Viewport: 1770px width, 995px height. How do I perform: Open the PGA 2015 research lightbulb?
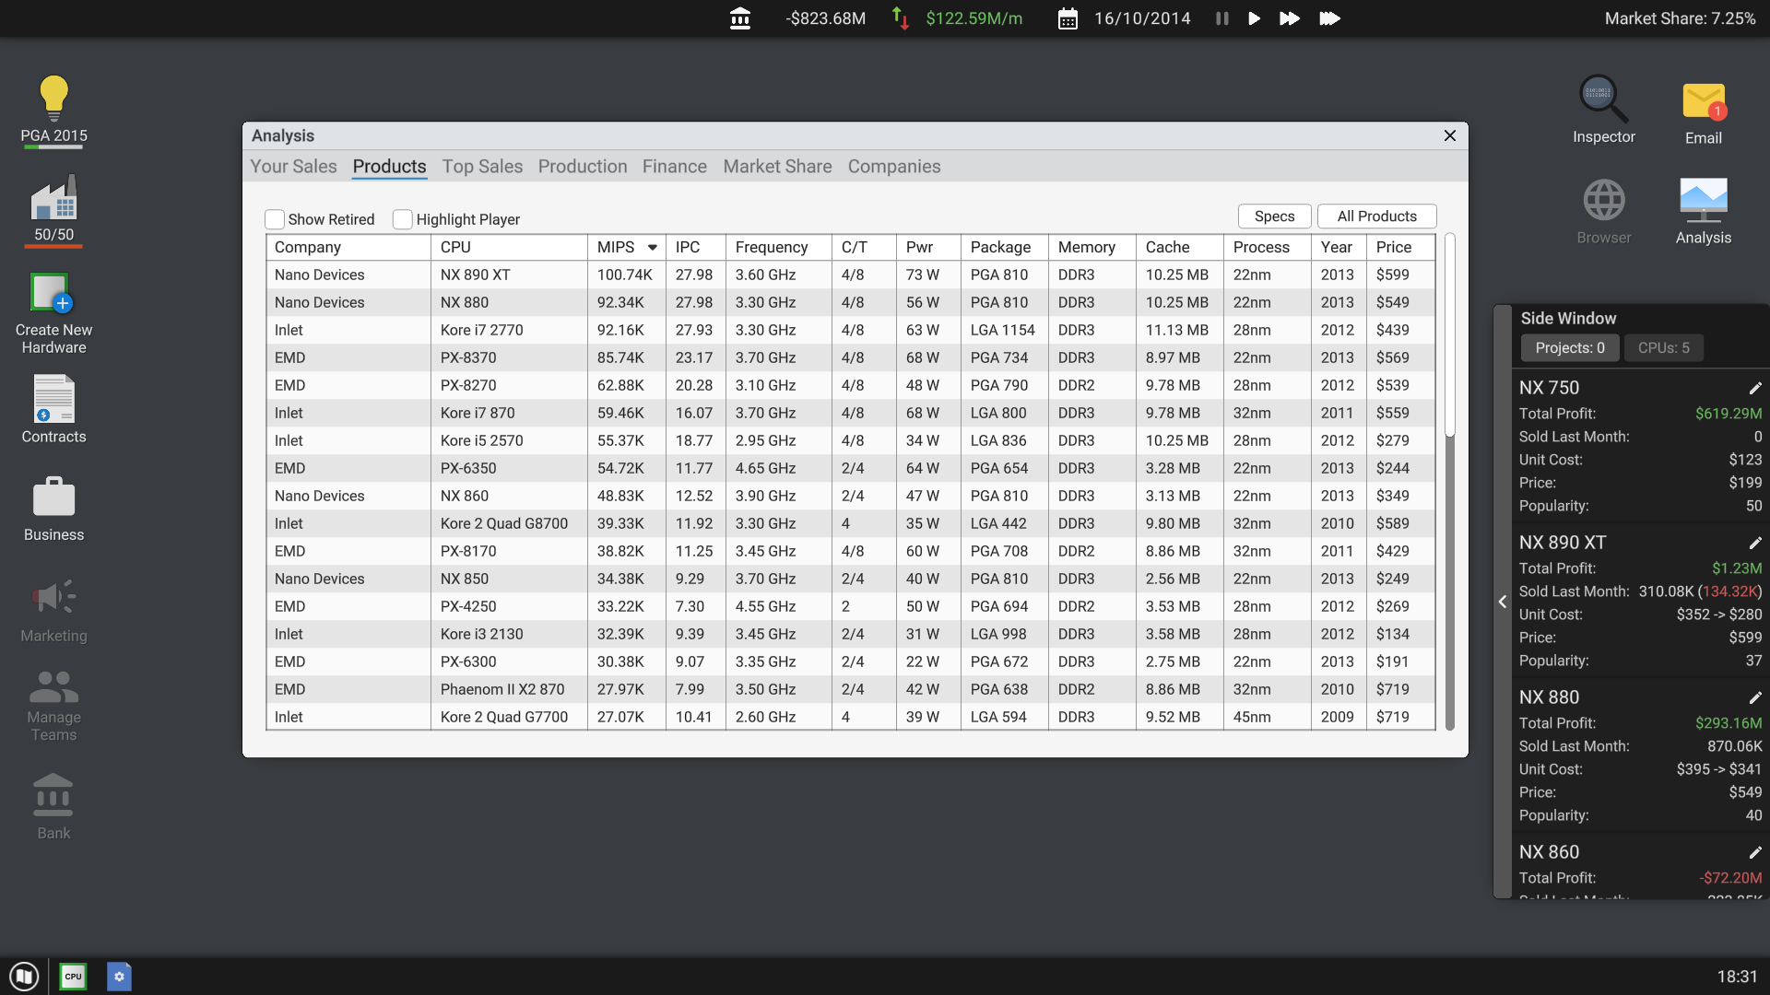pyautogui.click(x=53, y=98)
